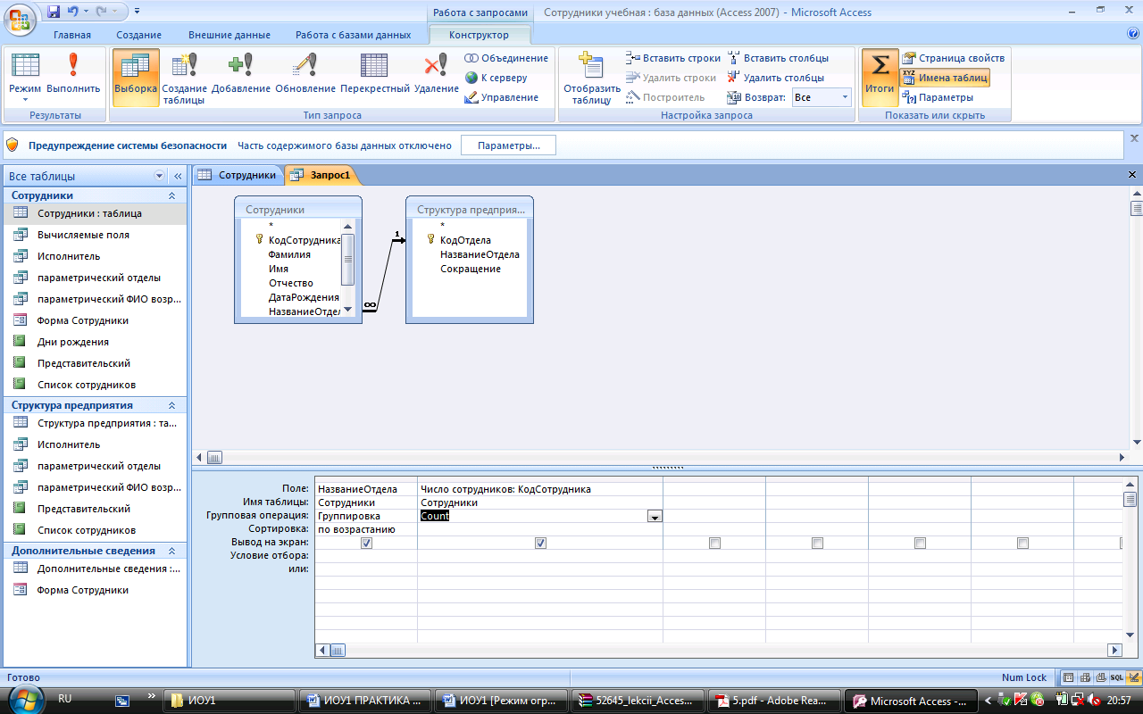Image resolution: width=1143 pixels, height=714 pixels.
Task: Open the Создание ribbon tab
Action: (139, 35)
